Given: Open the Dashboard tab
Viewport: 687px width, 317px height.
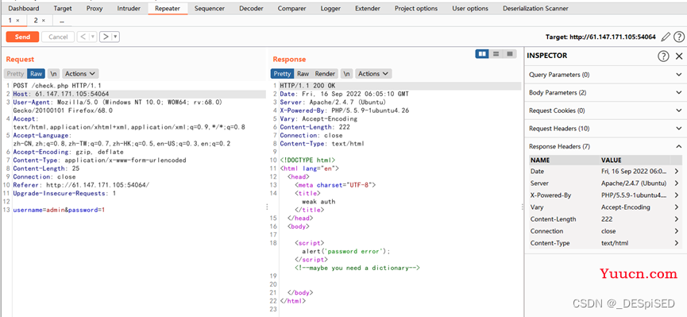Looking at the screenshot, I should [x=24, y=8].
